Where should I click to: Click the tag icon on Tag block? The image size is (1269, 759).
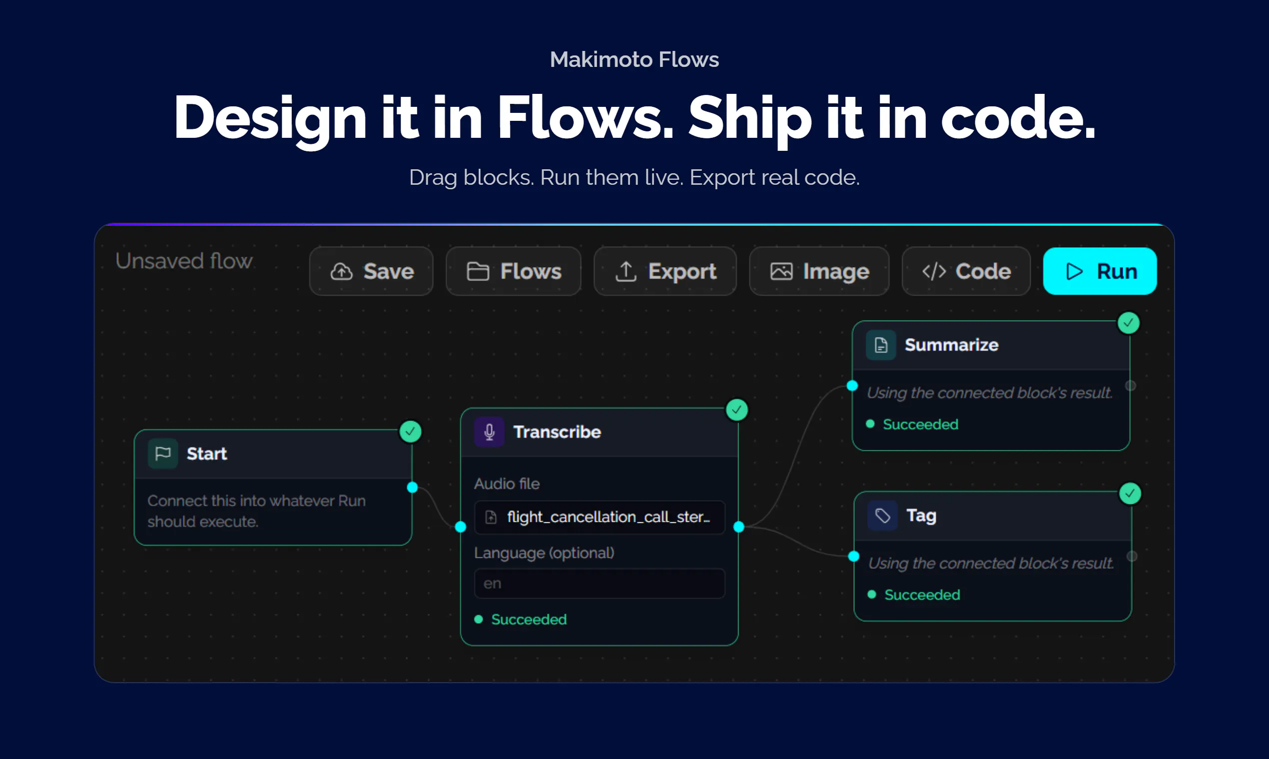click(x=882, y=515)
